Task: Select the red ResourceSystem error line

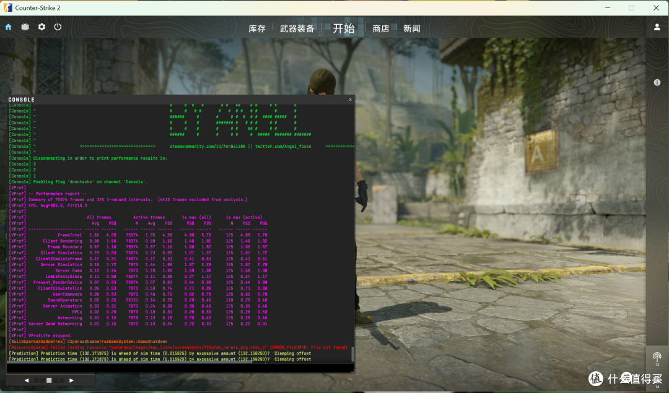Action: tap(178, 347)
